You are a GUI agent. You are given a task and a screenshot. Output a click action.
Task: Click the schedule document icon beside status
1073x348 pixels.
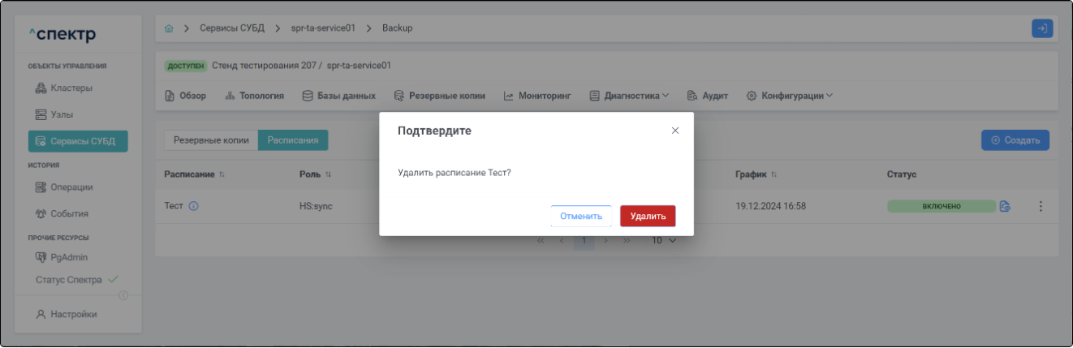pos(1005,206)
